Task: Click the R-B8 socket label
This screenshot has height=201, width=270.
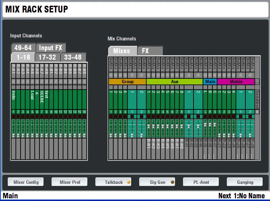Action: [x=84, y=71]
